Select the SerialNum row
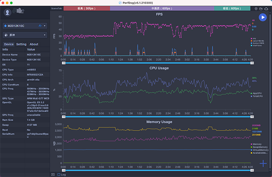This screenshot has width=272, height=177. [x=25, y=135]
